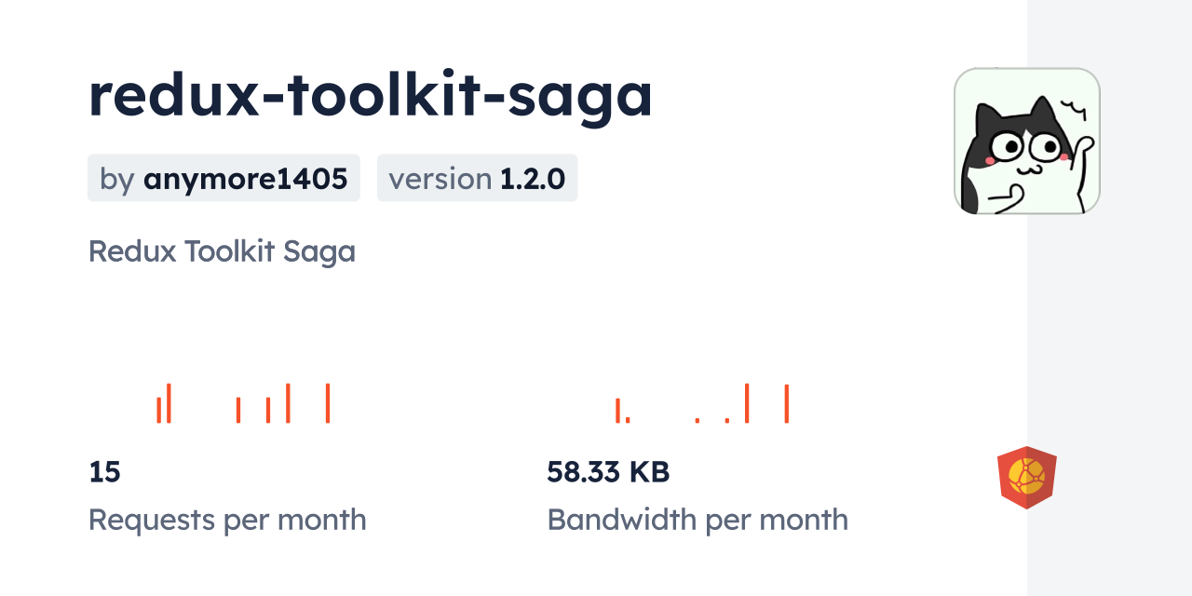
Task: Select the "Requests per month" label
Action: pos(227,520)
